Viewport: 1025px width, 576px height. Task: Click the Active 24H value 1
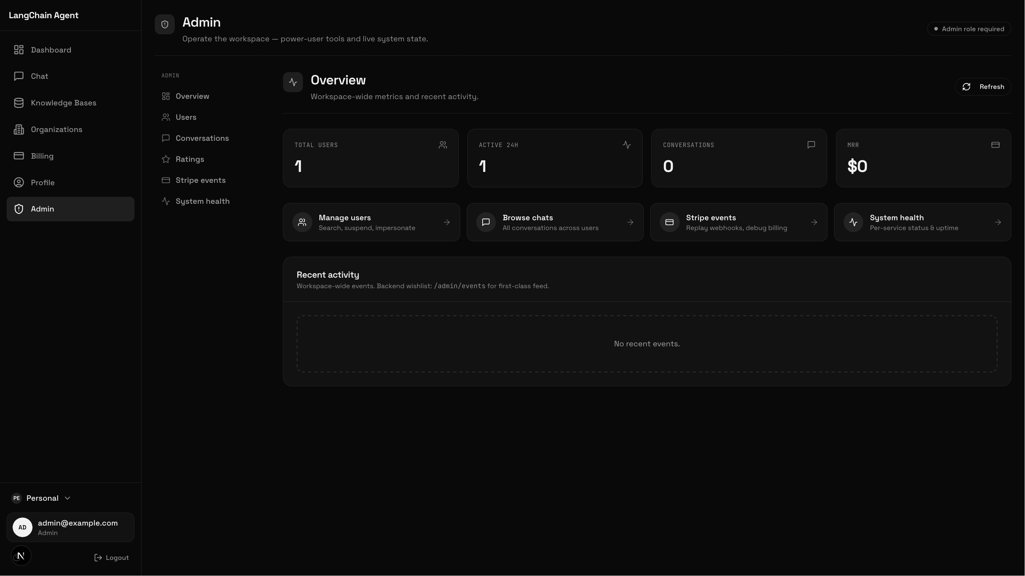tap(483, 166)
